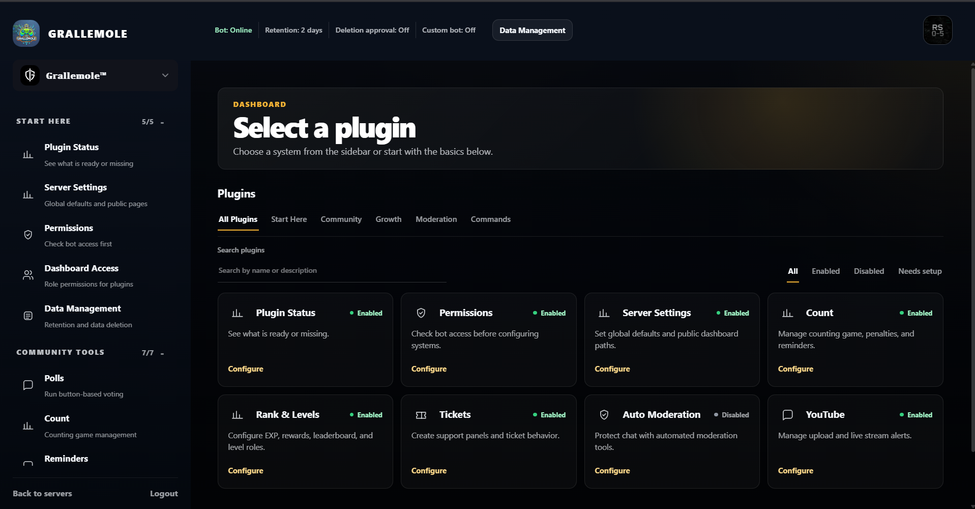Open Polls in the sidebar
975x509 pixels.
[95, 385]
